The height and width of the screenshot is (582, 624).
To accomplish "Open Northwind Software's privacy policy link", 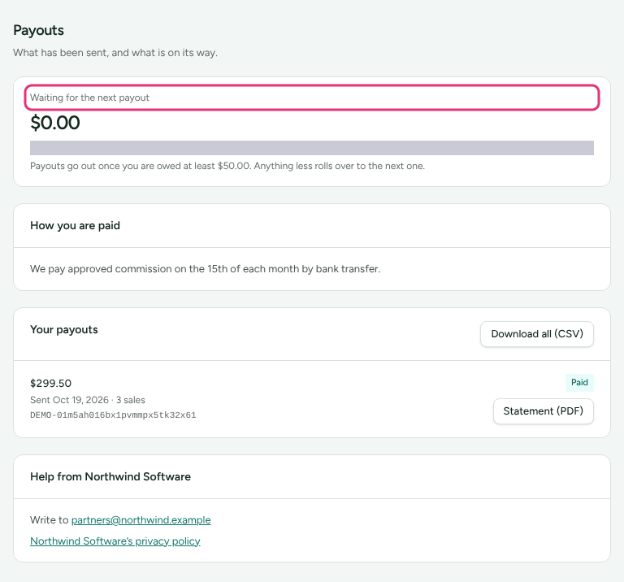I will (x=115, y=541).
